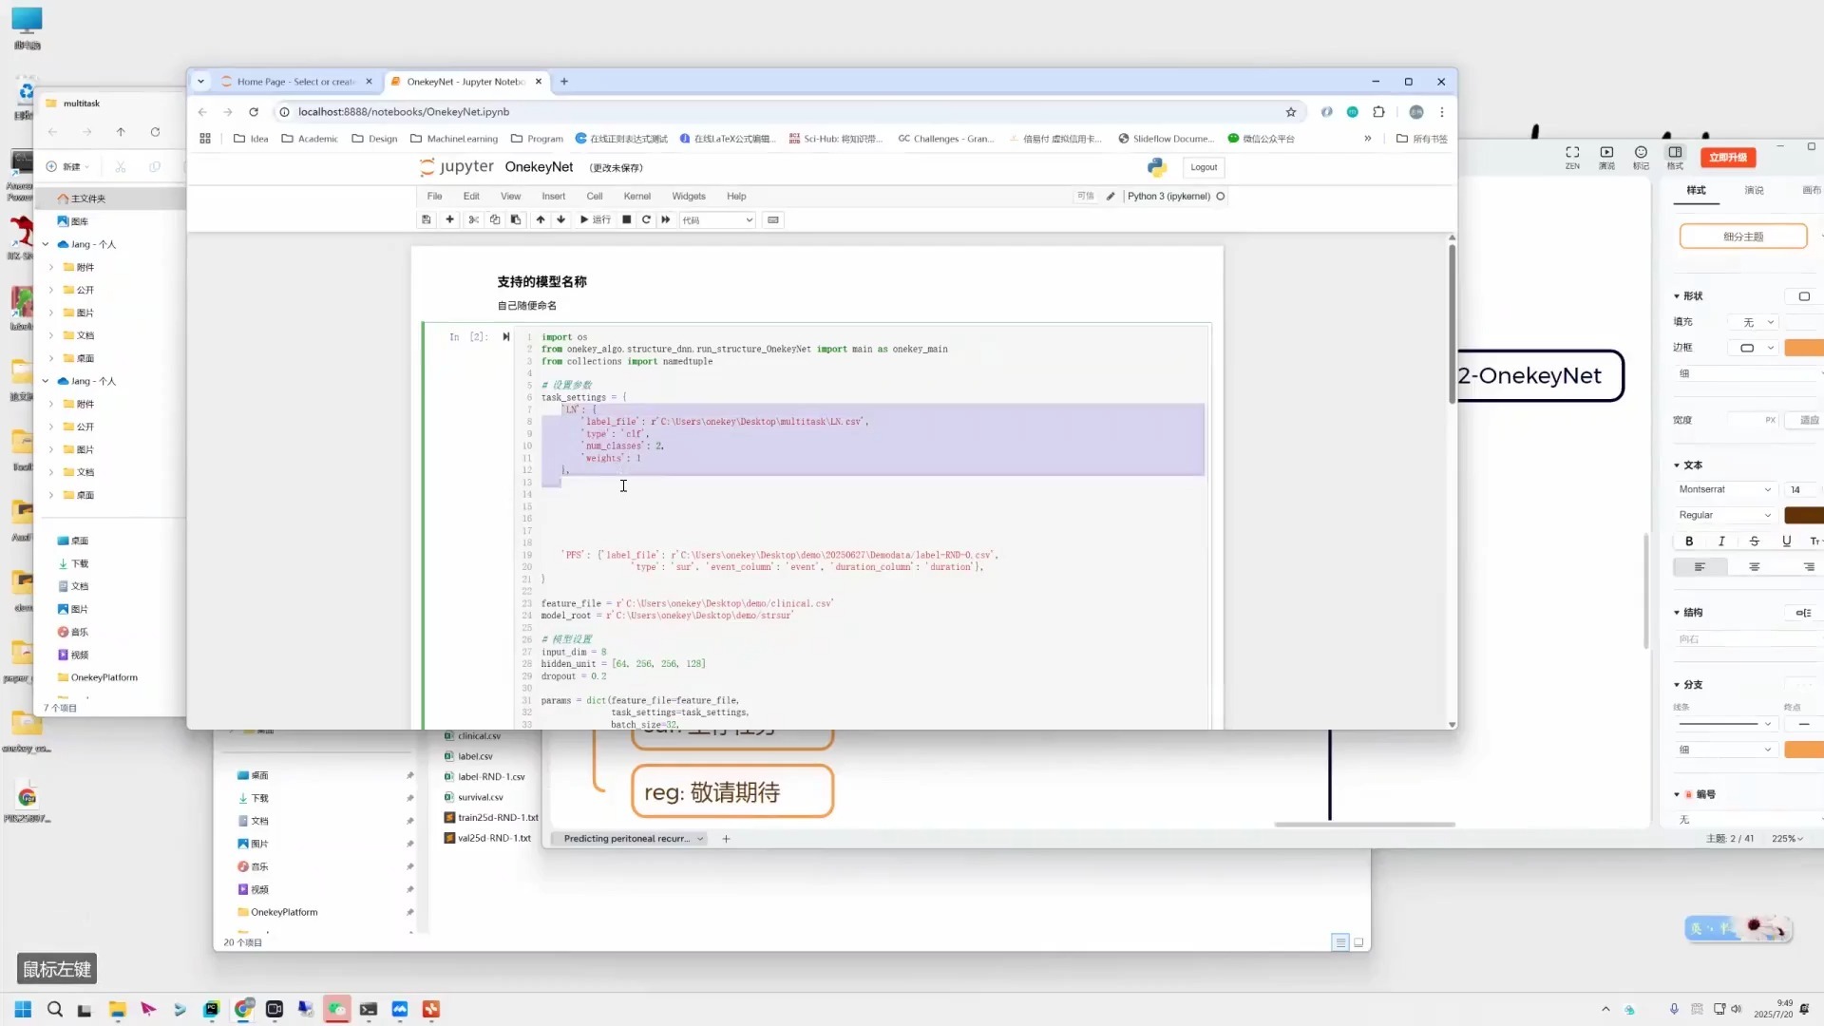The height and width of the screenshot is (1026, 1824).
Task: Pick the brown text color swatch
Action: point(1804,516)
